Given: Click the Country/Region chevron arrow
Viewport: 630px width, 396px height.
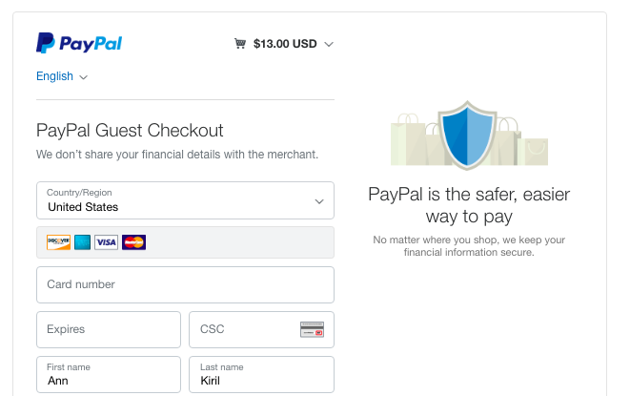Looking at the screenshot, I should 319,201.
